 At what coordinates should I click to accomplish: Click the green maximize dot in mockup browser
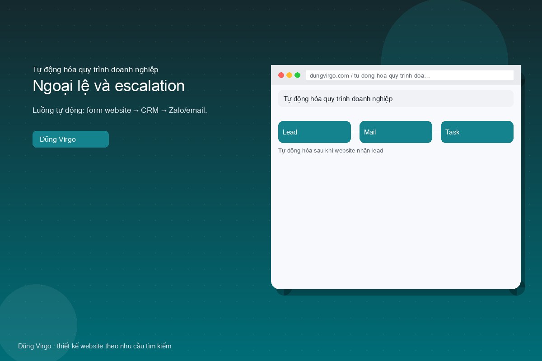(297, 75)
